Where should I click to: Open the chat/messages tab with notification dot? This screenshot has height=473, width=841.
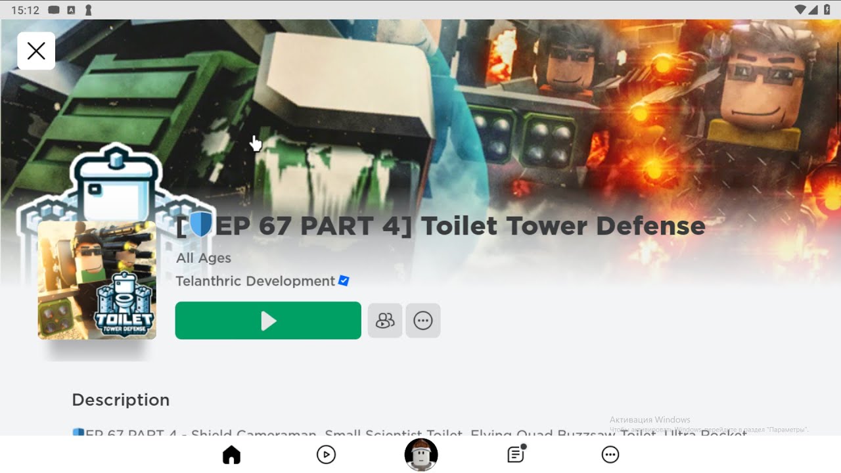pos(516,454)
